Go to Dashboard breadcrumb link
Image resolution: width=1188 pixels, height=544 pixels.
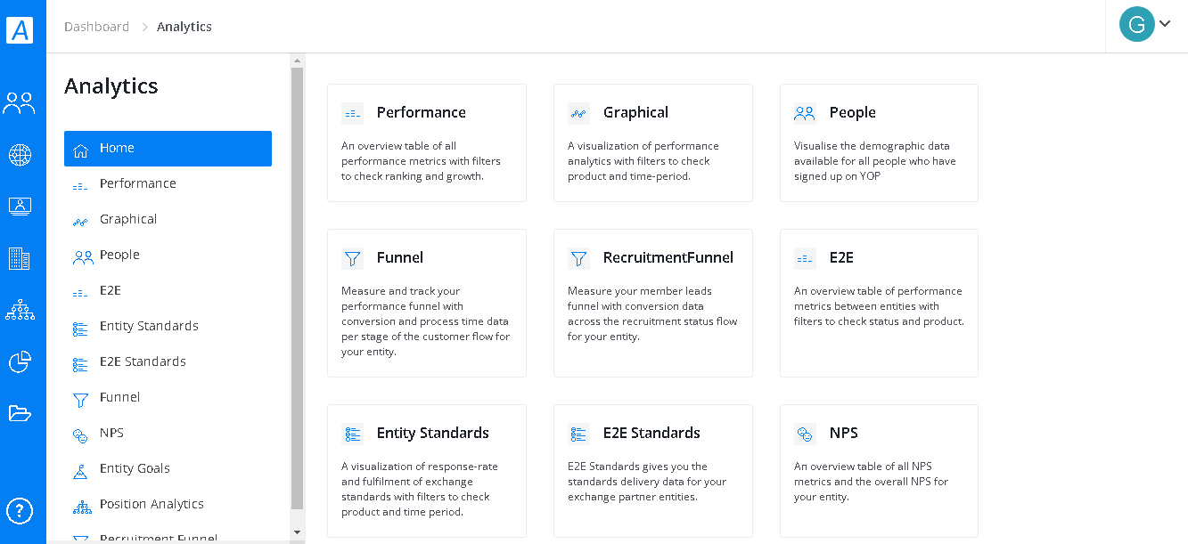pos(96,27)
